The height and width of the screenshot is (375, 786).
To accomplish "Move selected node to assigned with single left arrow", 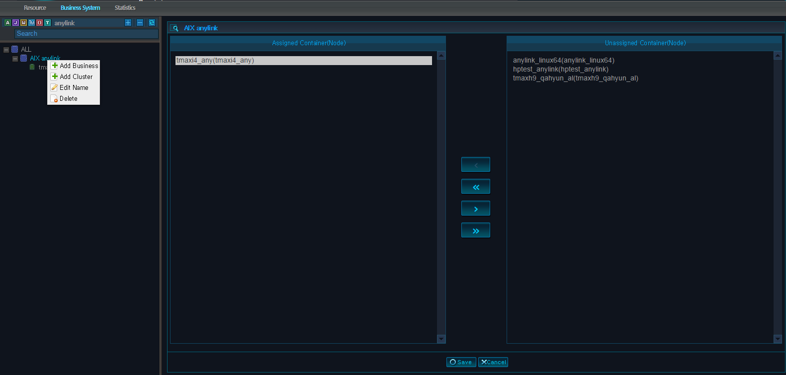I will click(x=476, y=164).
